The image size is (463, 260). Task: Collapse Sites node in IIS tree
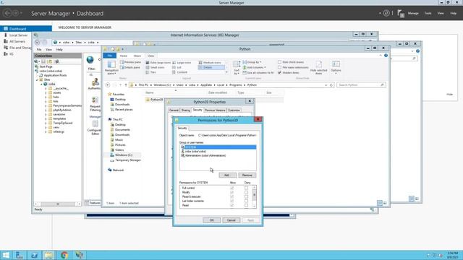(37, 80)
